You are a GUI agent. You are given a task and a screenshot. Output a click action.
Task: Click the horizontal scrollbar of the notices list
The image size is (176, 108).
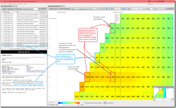[18, 48]
